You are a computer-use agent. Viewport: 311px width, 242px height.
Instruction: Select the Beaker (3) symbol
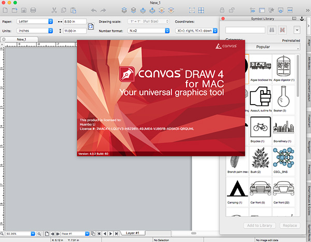pos(284,99)
